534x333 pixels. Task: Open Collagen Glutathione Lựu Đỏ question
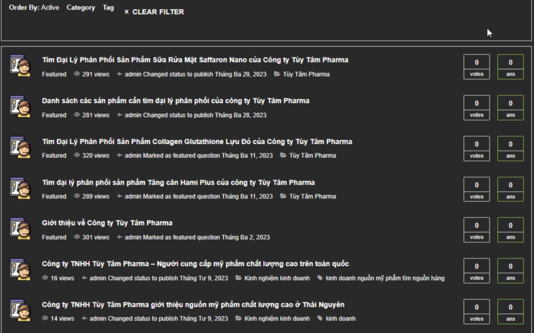coord(197,142)
